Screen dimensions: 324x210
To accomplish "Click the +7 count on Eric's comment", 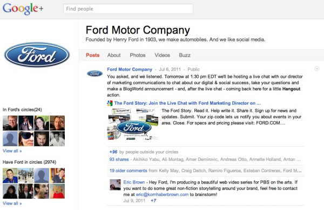I will [153, 200].
